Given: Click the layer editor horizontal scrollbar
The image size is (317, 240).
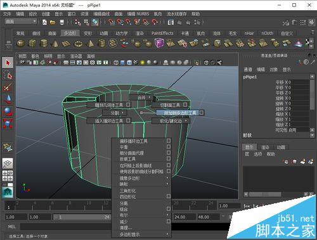Looking at the screenshot, I should 265,194.
